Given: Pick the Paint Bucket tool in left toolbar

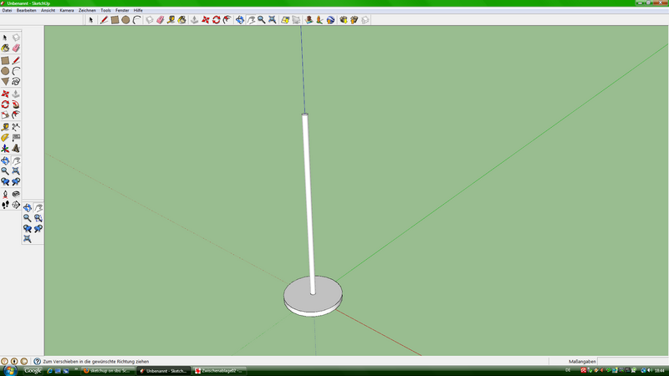Looking at the screenshot, I should (5, 48).
